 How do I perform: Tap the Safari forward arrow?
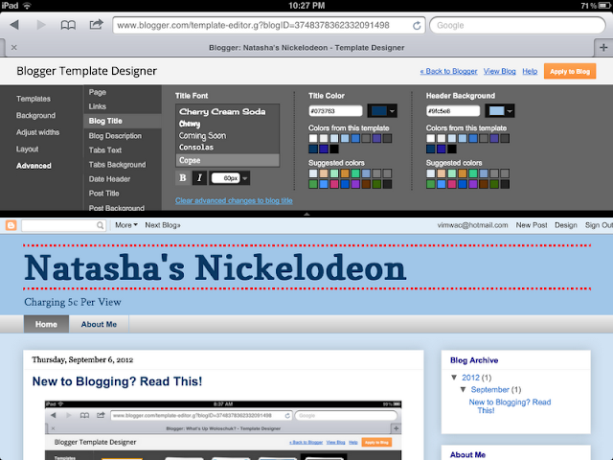(40, 25)
